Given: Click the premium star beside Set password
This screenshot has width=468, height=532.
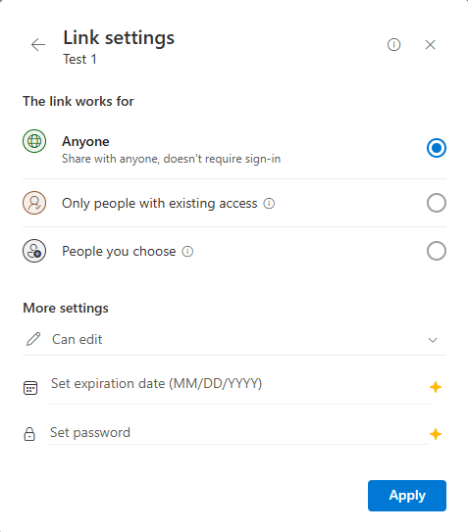Looking at the screenshot, I should click(436, 434).
